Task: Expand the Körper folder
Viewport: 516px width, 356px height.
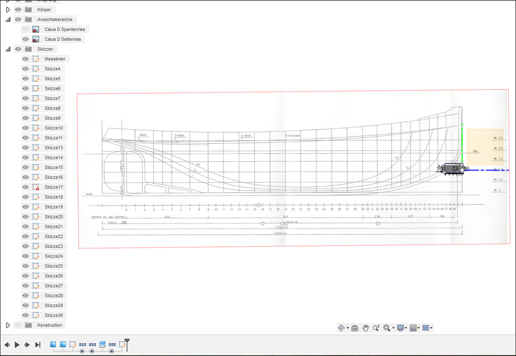Action: click(8, 9)
